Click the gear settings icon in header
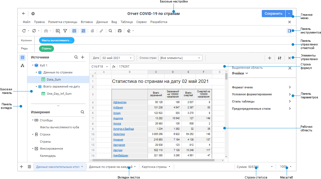 pyautogui.click(x=33, y=14)
